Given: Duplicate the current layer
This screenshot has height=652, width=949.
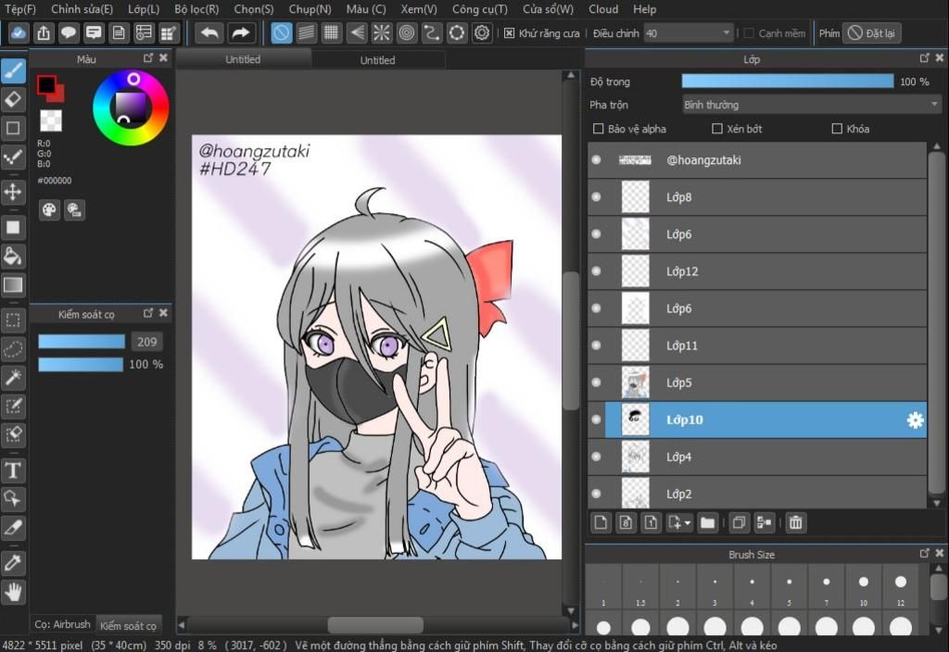Looking at the screenshot, I should pos(739,522).
